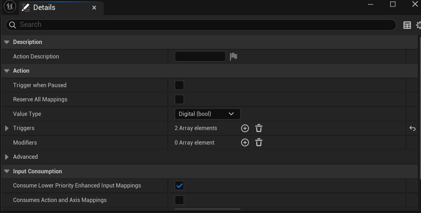
Task: Enable Consumes Action and Axis Mappings
Action: coord(180,200)
